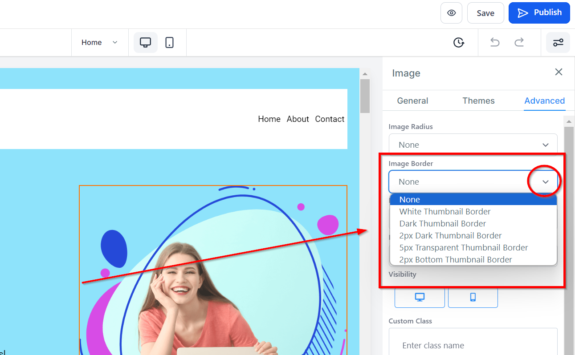Open the Contact navigation link
The height and width of the screenshot is (355, 575).
coord(330,119)
